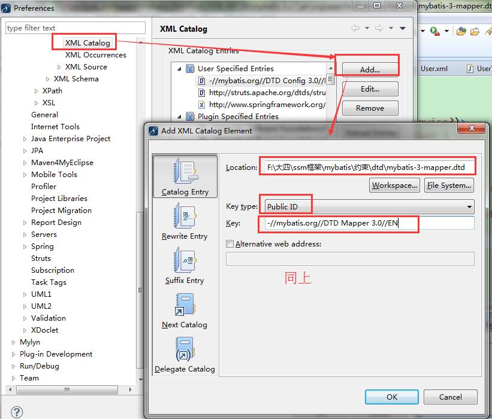Click the DTD icon of mybatis Config entry
The height and width of the screenshot is (420, 492).
(201, 81)
